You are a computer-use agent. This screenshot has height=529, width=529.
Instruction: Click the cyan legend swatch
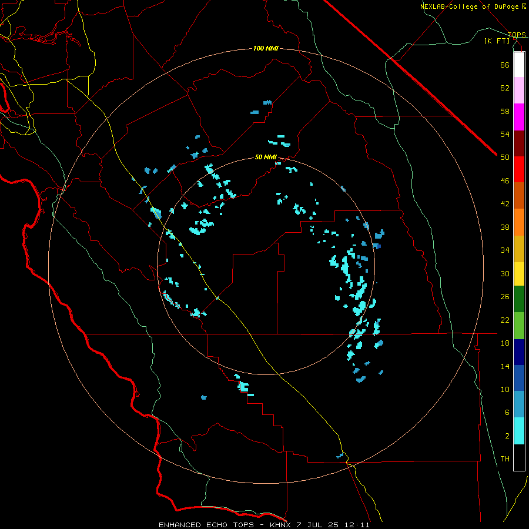tap(519, 431)
